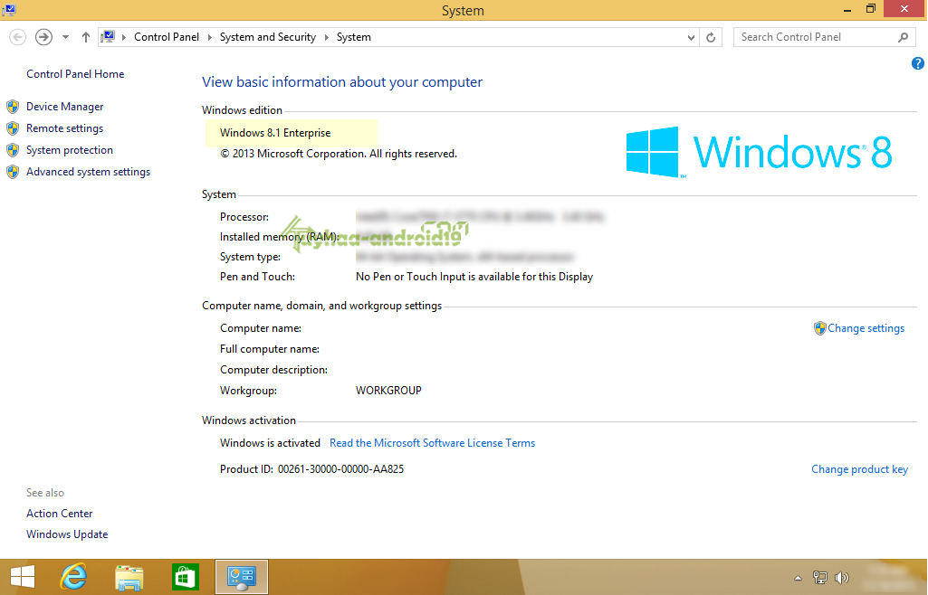This screenshot has height=595, width=928.
Task: Expand chevron after System and Security breadcrumb
Action: click(326, 37)
